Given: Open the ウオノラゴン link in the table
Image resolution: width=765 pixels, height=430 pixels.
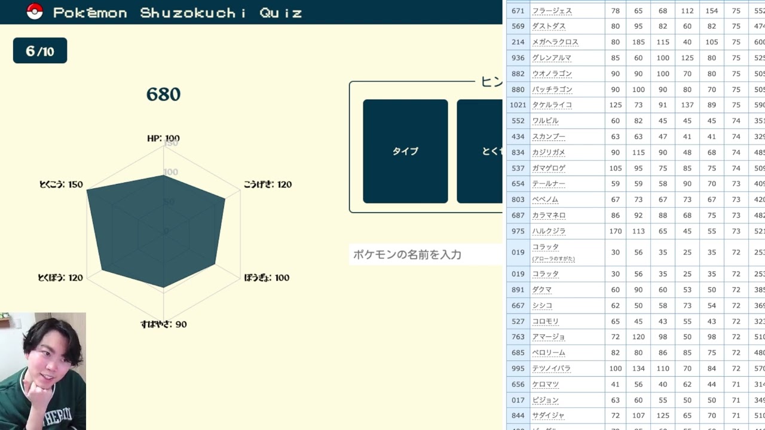Looking at the screenshot, I should (552, 73).
